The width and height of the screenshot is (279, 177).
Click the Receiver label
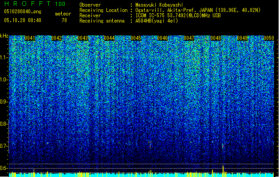(90, 15)
